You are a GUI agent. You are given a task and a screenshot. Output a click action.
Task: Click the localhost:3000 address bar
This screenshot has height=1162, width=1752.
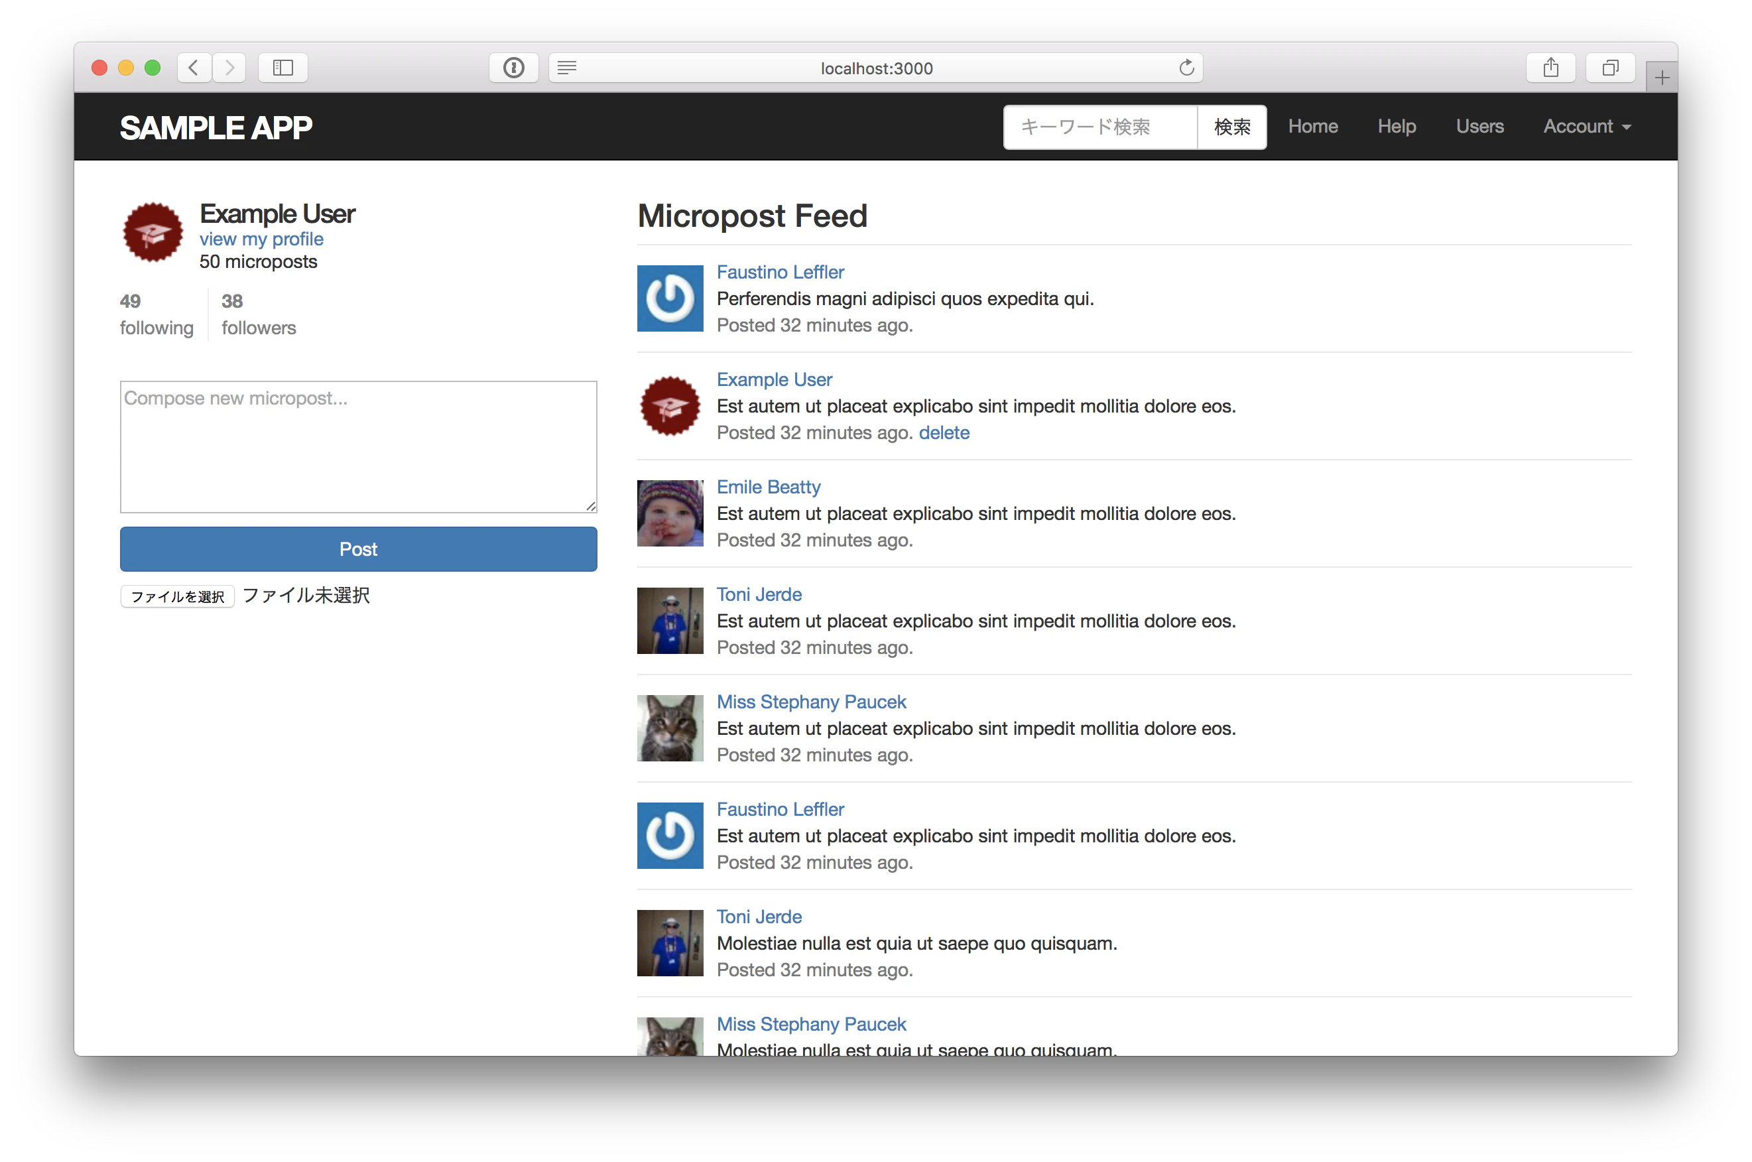pos(875,68)
